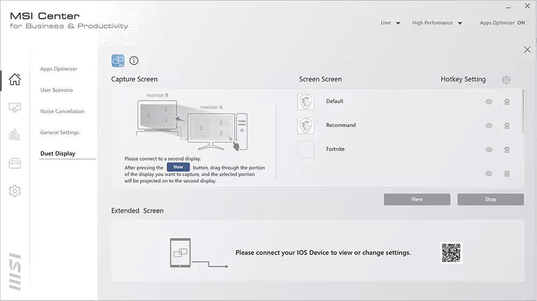The height and width of the screenshot is (301, 537).
Task: Open the High Performance dropdown
Action: coord(437,23)
